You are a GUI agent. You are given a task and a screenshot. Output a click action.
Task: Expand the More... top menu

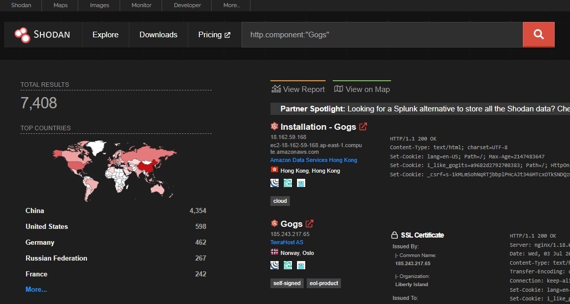232,6
